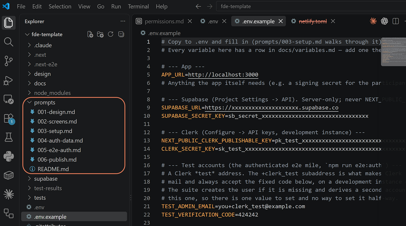Open the Terminal menu
Viewport: 406px width, 226px height.
(x=139, y=6)
